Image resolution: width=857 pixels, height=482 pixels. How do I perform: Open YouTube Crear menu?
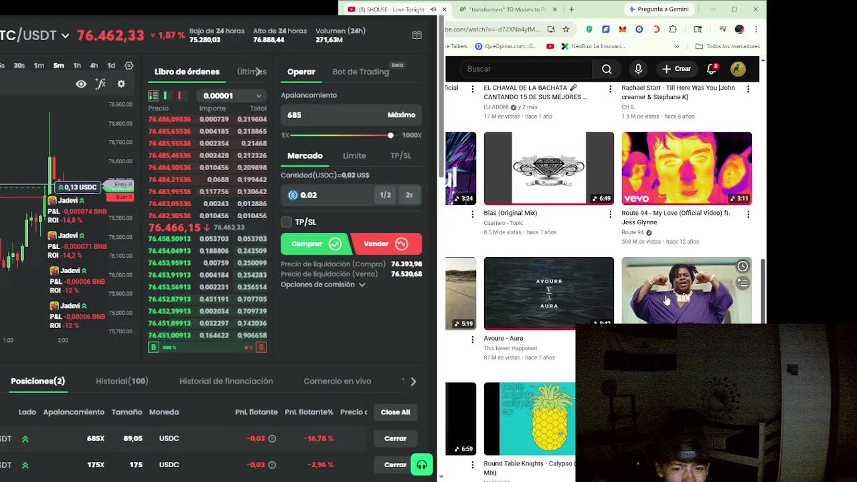pos(676,69)
